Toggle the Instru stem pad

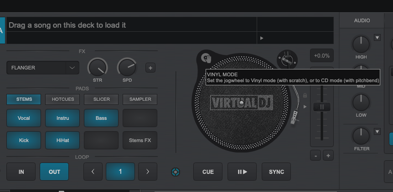[62, 118]
